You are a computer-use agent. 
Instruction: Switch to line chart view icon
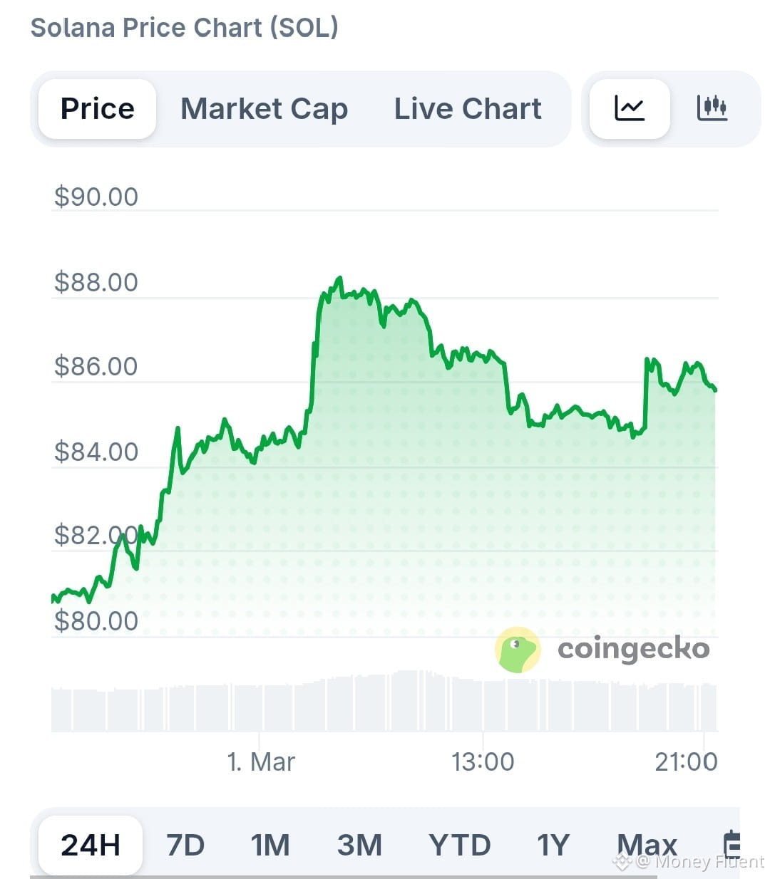point(630,109)
